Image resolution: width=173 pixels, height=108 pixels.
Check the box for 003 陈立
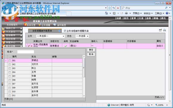coord(10,68)
